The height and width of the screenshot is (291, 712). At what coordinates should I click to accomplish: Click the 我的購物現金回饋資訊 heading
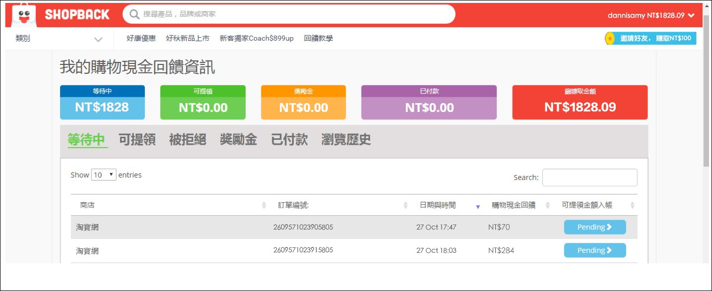point(137,67)
